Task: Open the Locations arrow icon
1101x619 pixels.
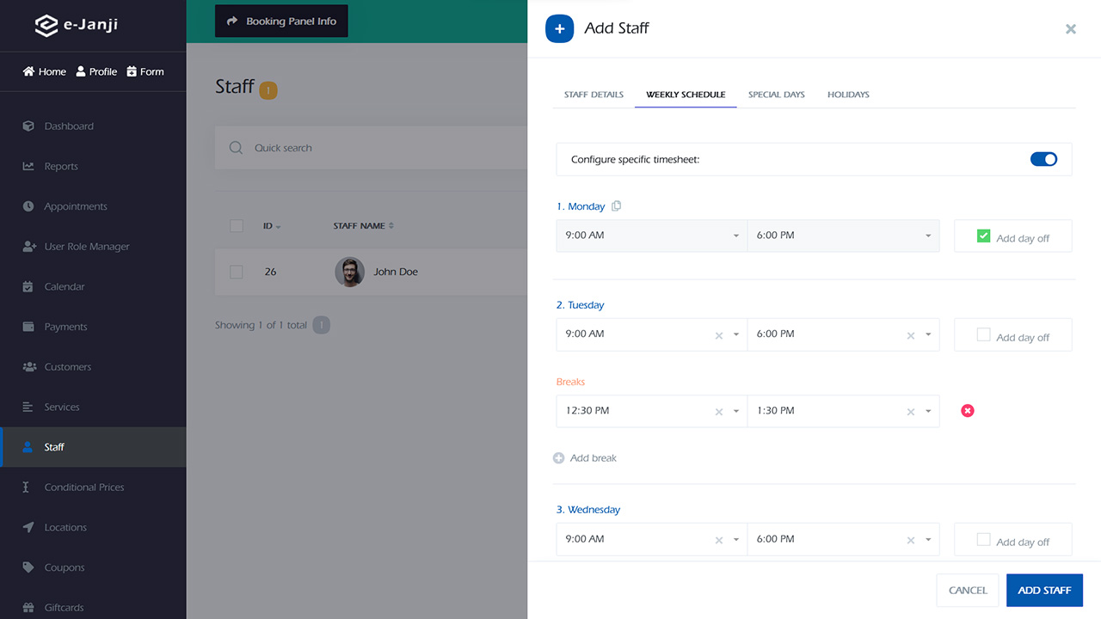Action: tap(28, 527)
